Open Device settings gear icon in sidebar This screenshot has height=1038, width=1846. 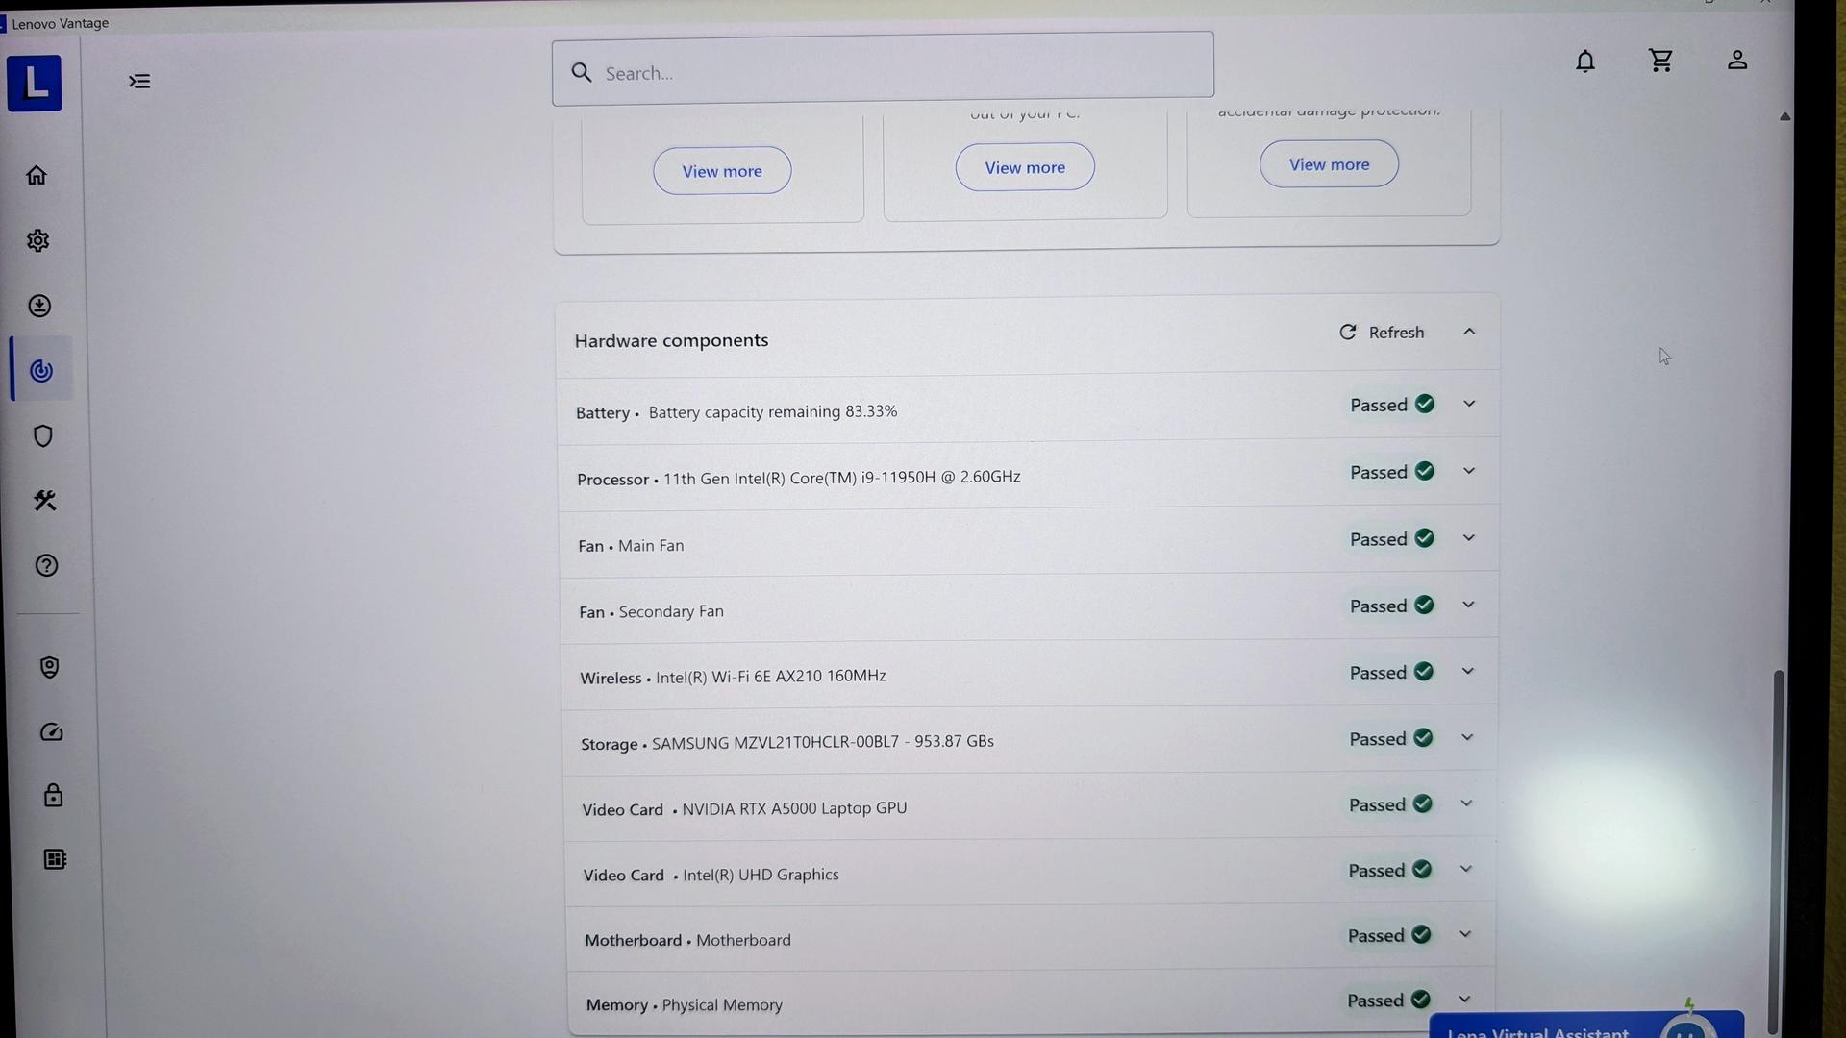(37, 240)
